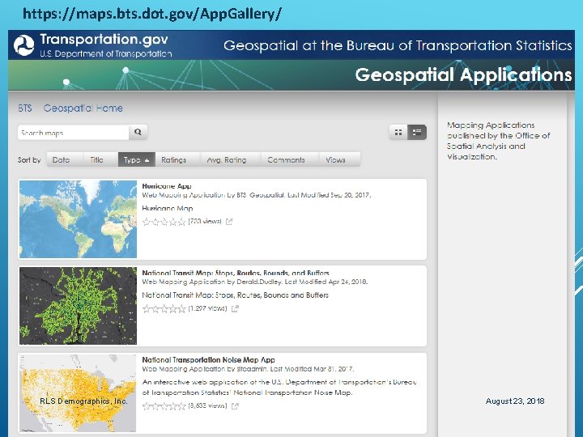Open the BTS breadcrumb link
The image size is (583, 437).
pyautogui.click(x=25, y=108)
